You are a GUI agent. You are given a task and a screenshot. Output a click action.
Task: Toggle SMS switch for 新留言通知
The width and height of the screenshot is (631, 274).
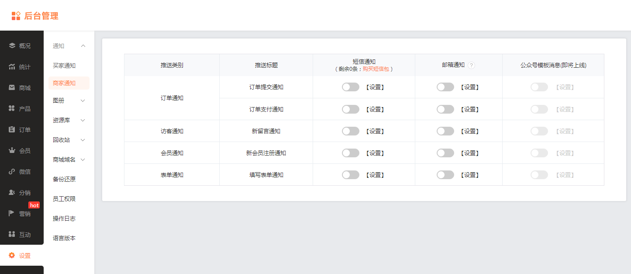pos(351,131)
